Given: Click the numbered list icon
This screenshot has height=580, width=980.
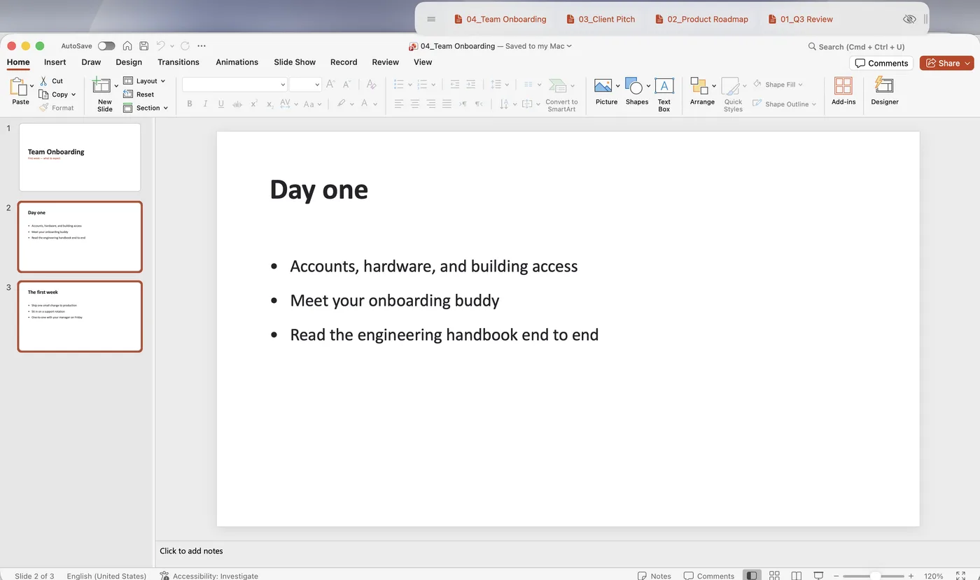Looking at the screenshot, I should [x=422, y=84].
